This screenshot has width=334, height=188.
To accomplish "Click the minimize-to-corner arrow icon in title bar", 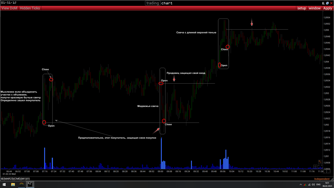I will [x=323, y=3].
